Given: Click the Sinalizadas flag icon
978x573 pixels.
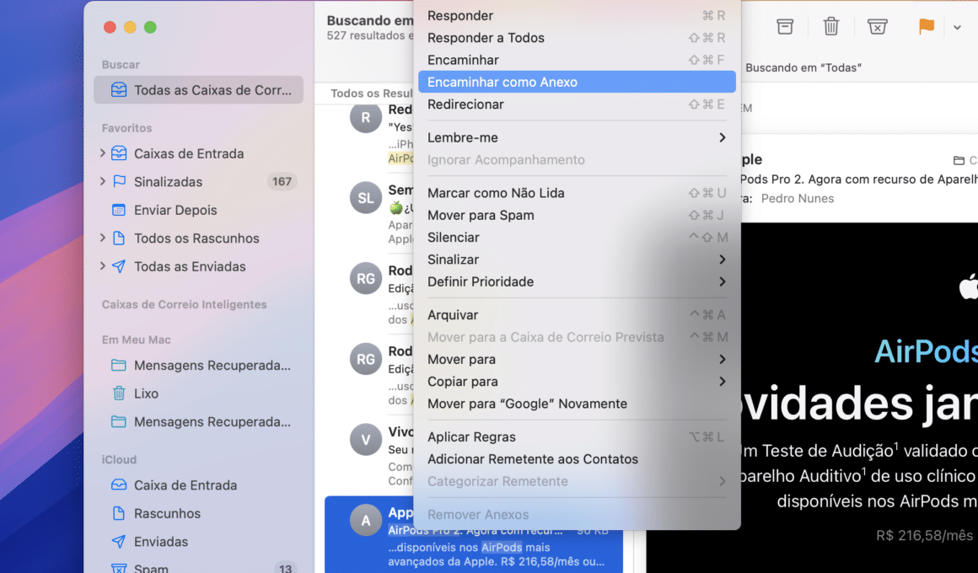Looking at the screenshot, I should point(119,181).
